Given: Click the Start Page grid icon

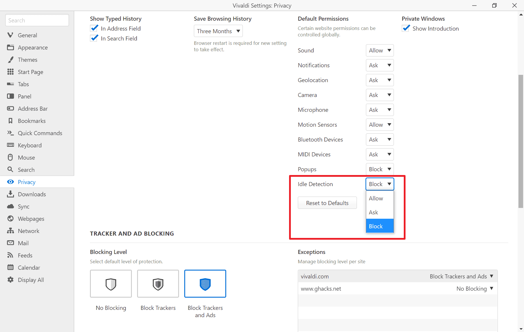Looking at the screenshot, I should [10, 72].
